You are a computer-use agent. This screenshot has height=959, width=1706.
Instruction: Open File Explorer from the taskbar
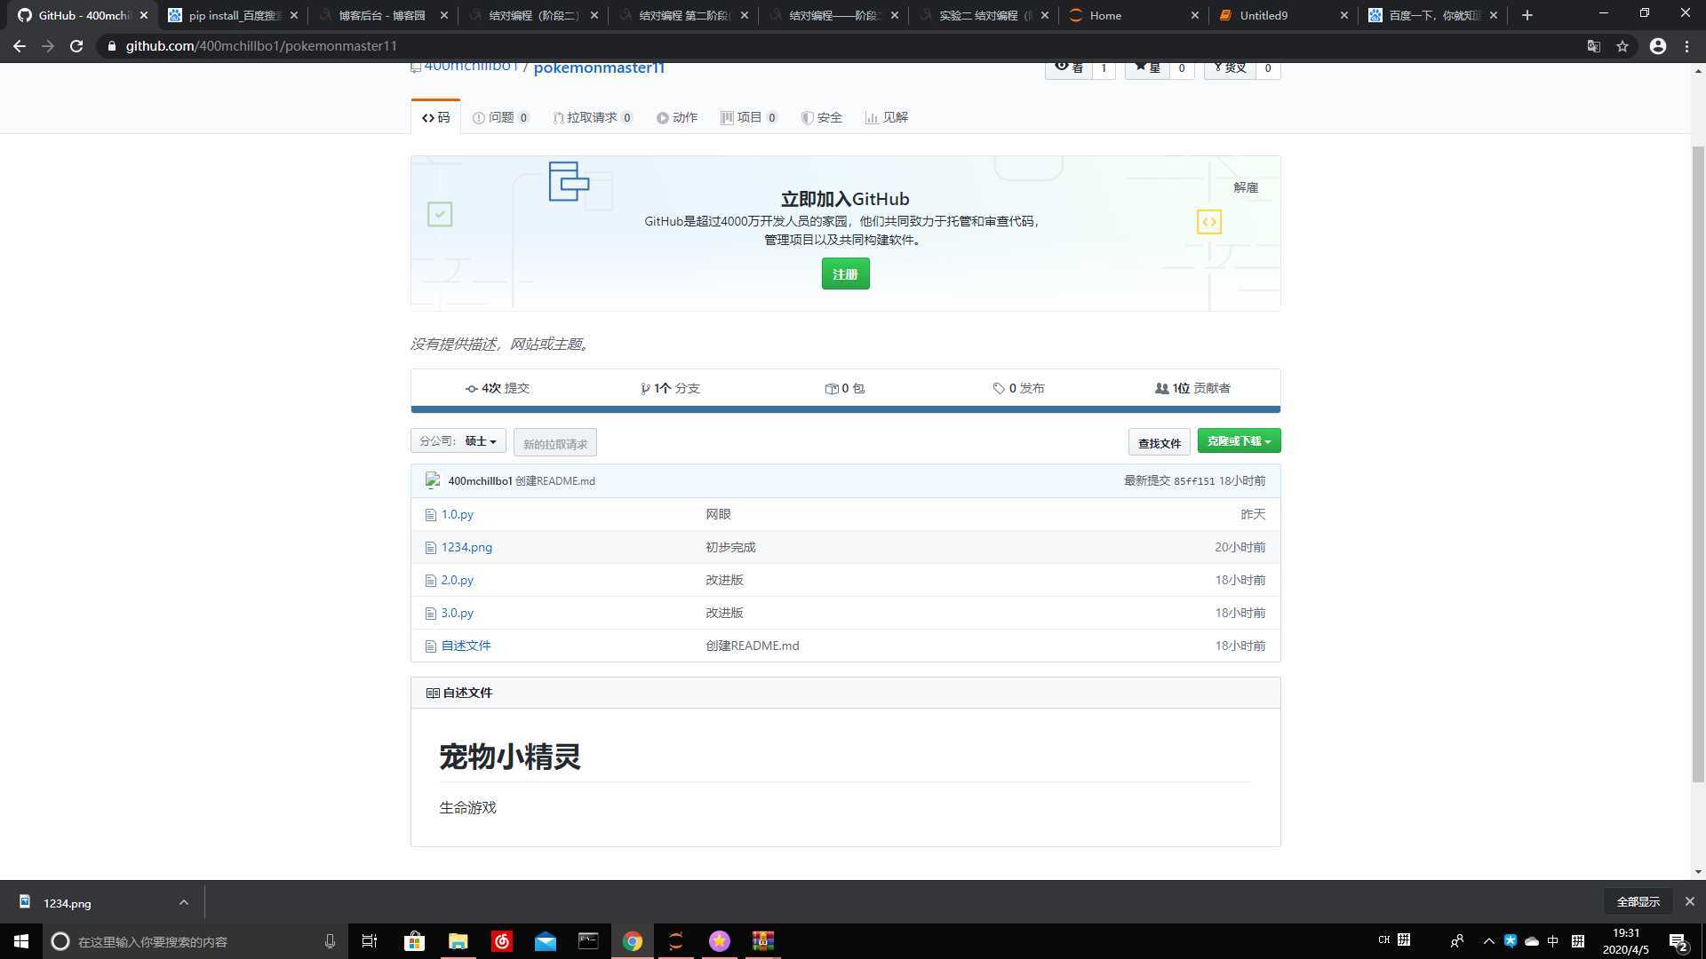coord(458,941)
